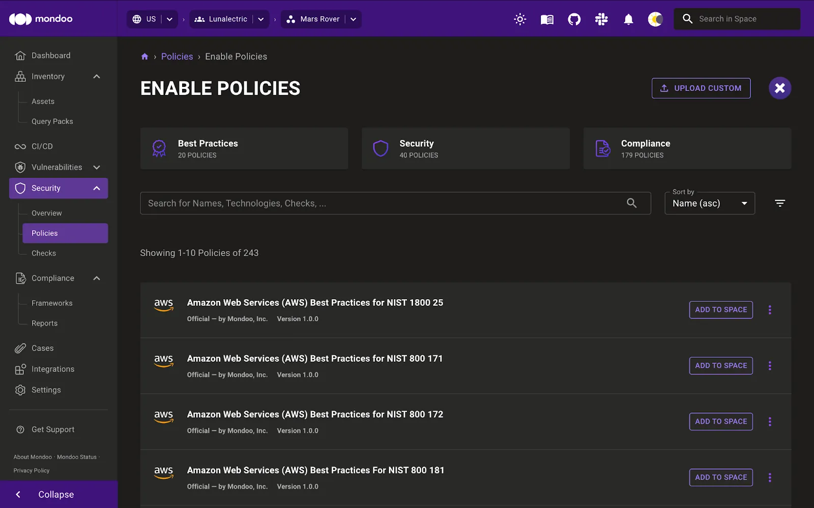Close Enable Policies with X button
Screen dimensions: 814x508
[x=780, y=88]
